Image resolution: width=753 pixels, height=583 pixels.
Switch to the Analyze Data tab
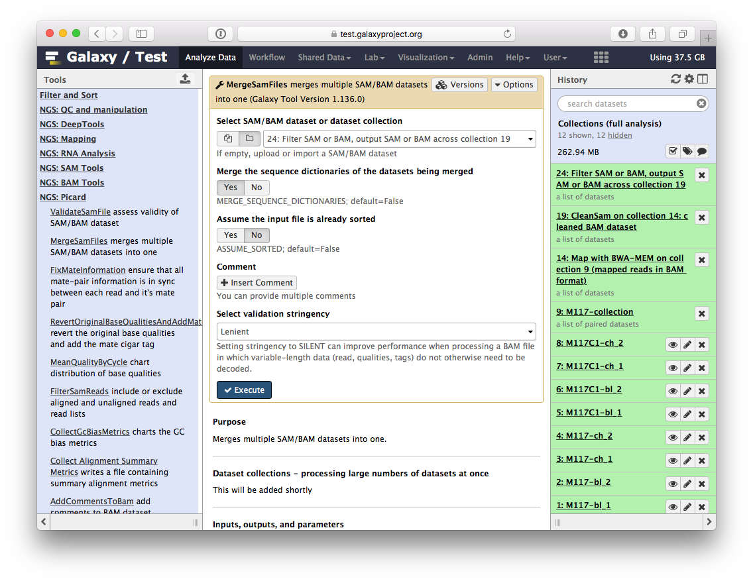coord(210,57)
